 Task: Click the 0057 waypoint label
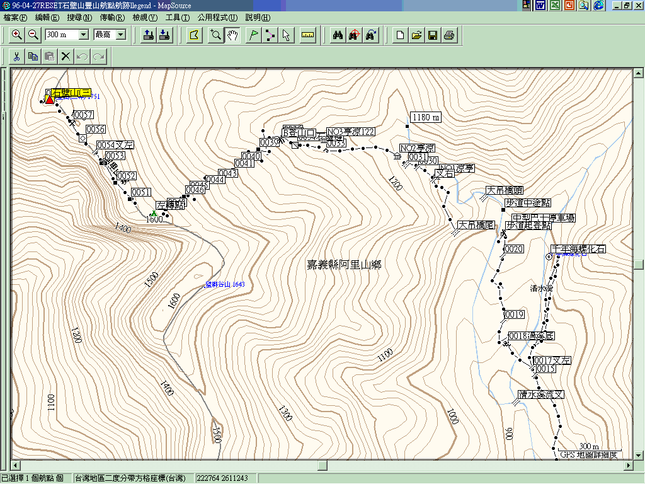pyautogui.click(x=83, y=115)
